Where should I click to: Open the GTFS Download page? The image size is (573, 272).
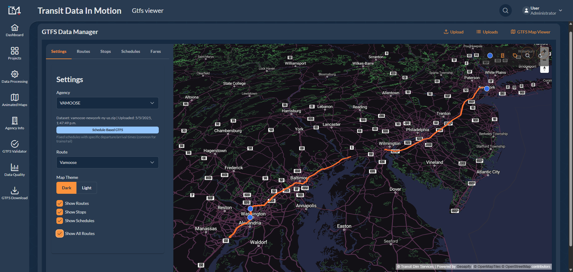15,193
